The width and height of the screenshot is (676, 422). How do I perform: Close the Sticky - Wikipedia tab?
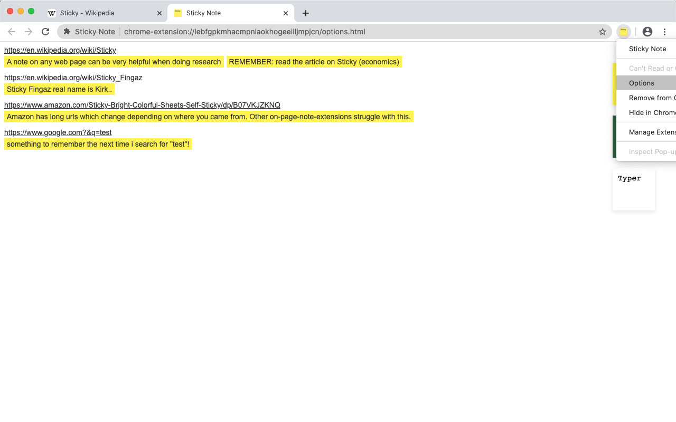159,13
